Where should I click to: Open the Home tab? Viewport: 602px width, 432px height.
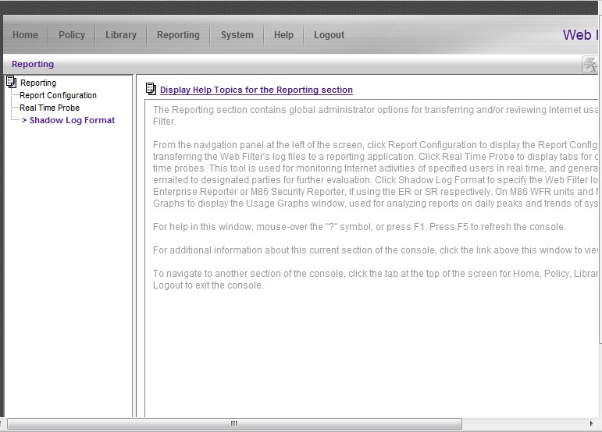(25, 35)
